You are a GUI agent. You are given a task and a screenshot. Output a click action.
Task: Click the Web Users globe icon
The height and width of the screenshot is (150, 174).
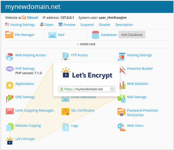(x=121, y=127)
